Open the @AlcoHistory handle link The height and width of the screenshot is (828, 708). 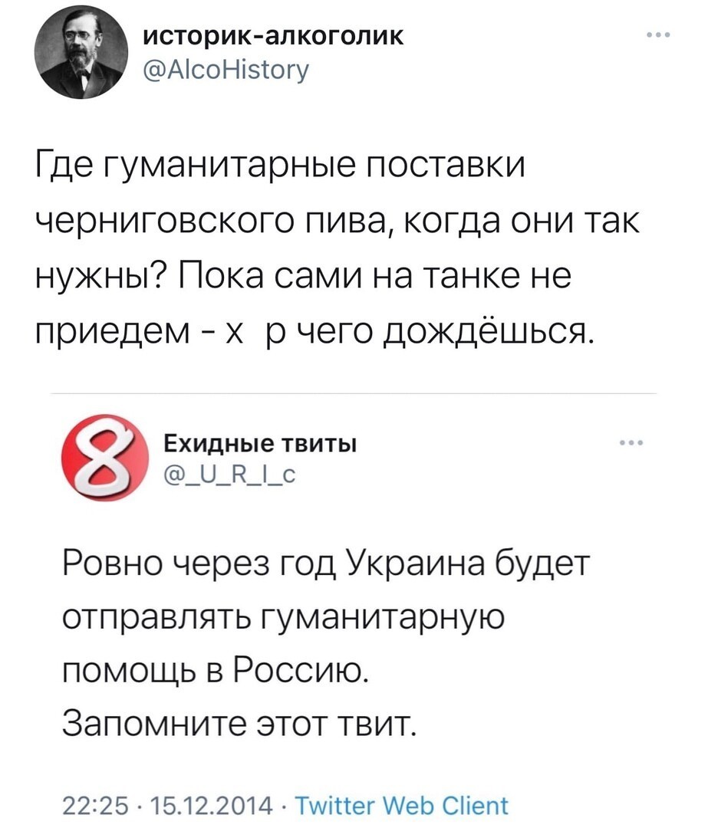tap(226, 69)
